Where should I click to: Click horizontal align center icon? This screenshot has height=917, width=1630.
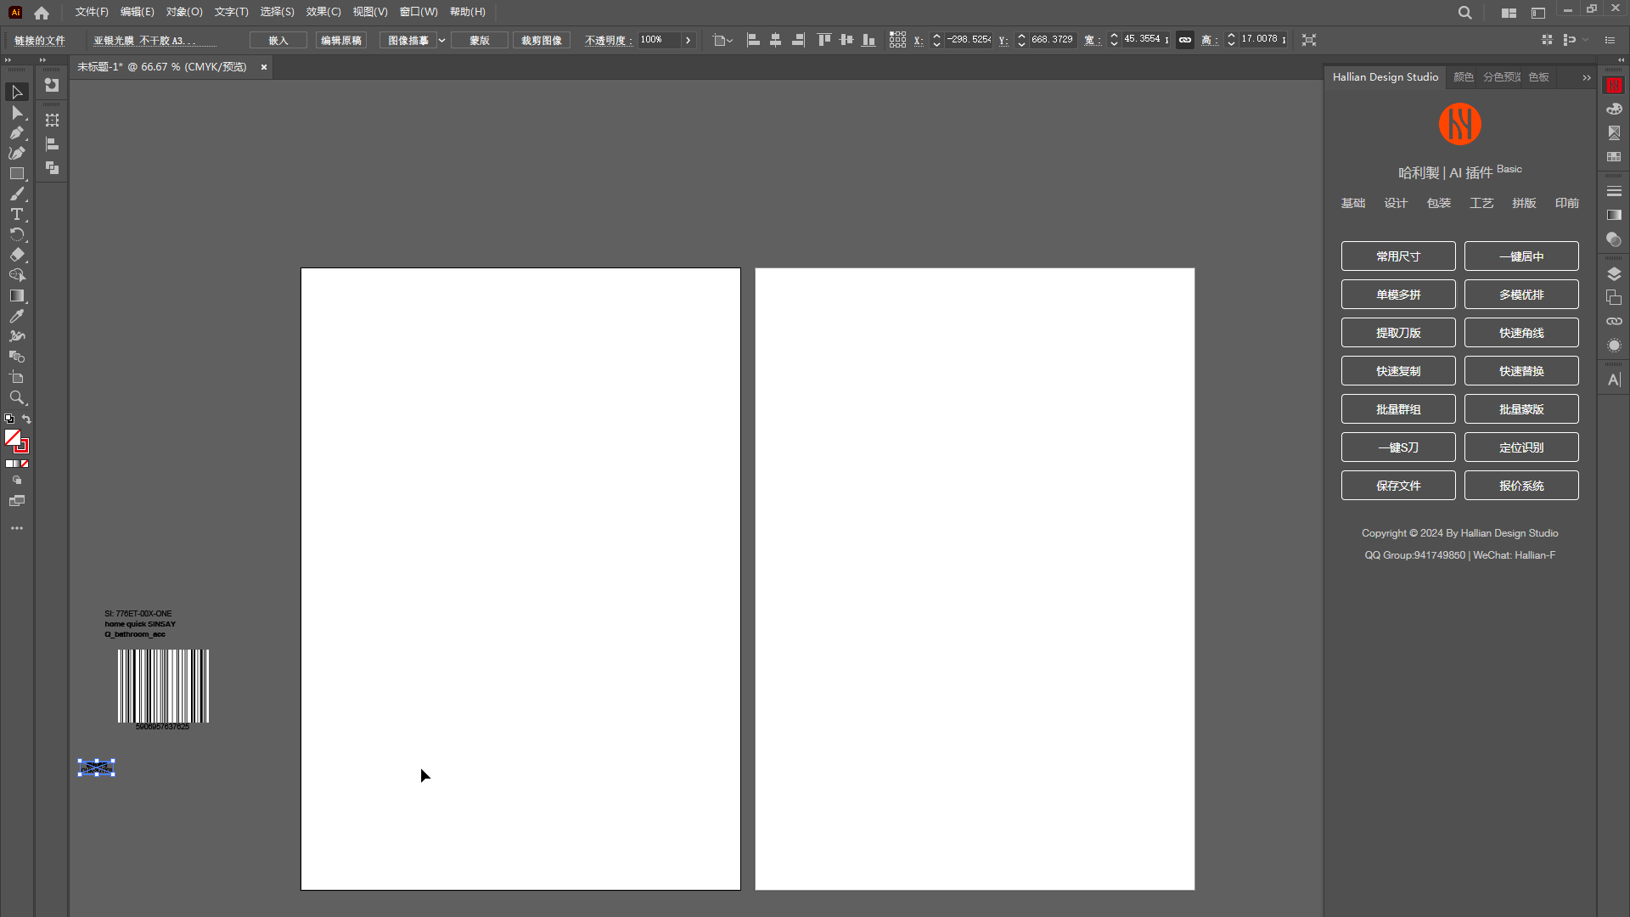pyautogui.click(x=775, y=40)
